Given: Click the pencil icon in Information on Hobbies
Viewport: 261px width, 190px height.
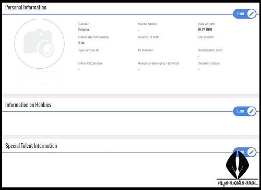Looking at the screenshot, I should click(x=252, y=111).
